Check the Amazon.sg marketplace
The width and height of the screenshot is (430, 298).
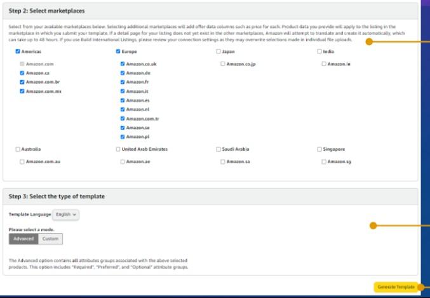tap(324, 161)
